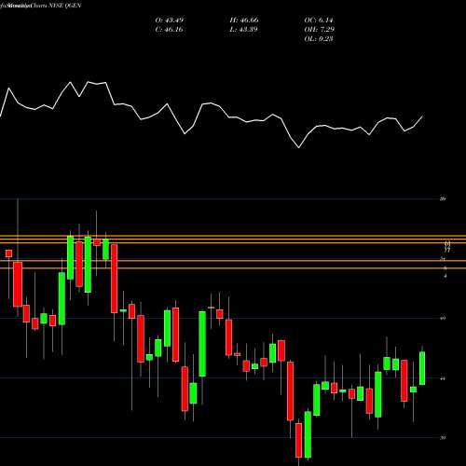Click the OC: 6.14 reading
This screenshot has height=466, width=466.
point(319,21)
